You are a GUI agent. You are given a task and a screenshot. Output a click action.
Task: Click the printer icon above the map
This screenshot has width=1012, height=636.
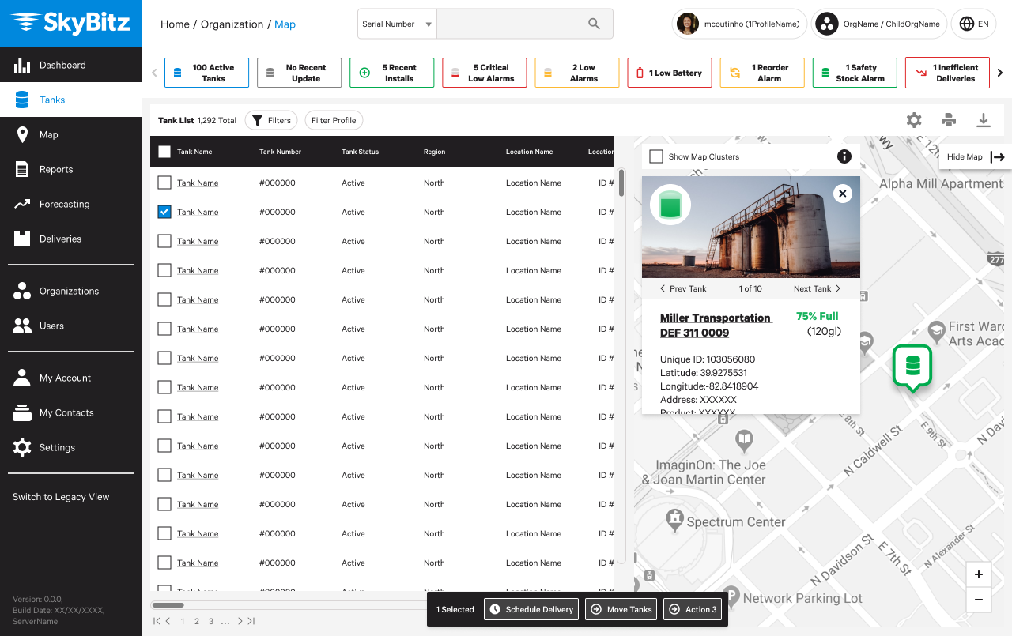coord(949,120)
